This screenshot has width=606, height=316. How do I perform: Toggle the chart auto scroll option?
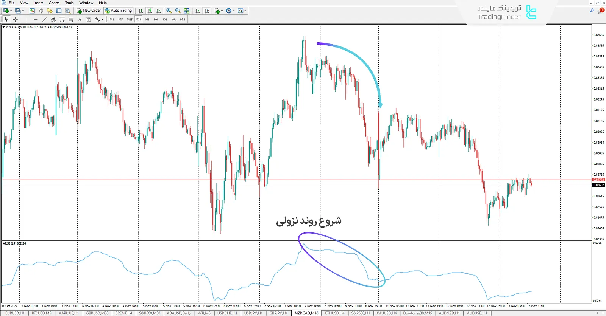(x=198, y=11)
